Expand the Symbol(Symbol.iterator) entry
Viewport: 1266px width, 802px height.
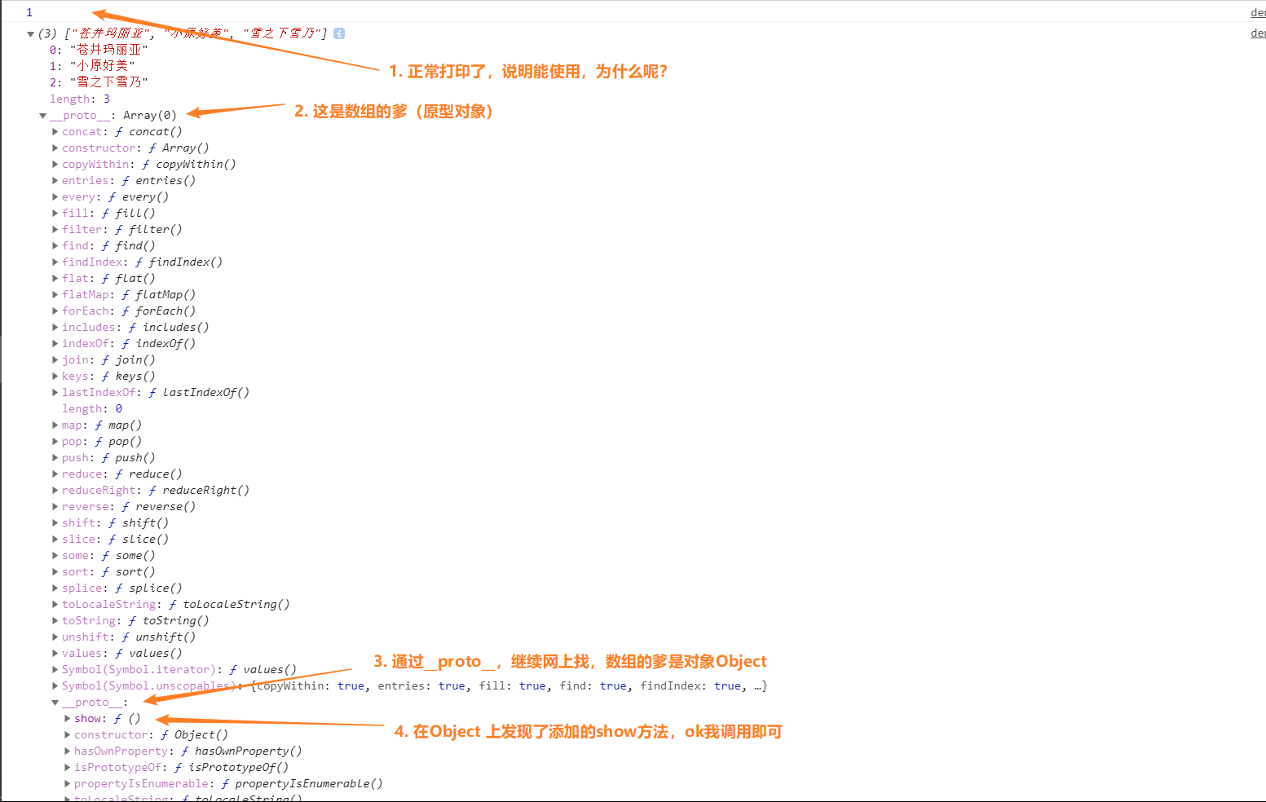pos(55,669)
